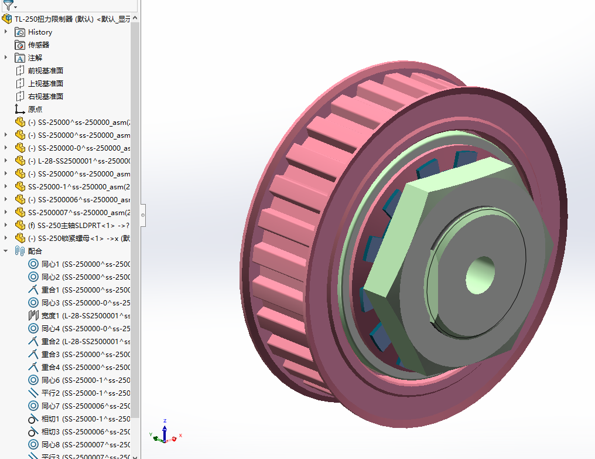Click the panel collapse handle on divider
595x459 pixels.
click(143, 215)
